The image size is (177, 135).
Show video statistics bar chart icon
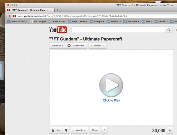pos(170,130)
